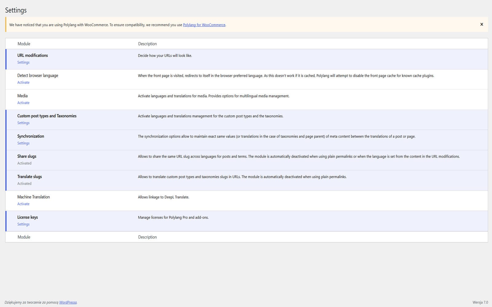Click the Share slugs module title

point(27,156)
